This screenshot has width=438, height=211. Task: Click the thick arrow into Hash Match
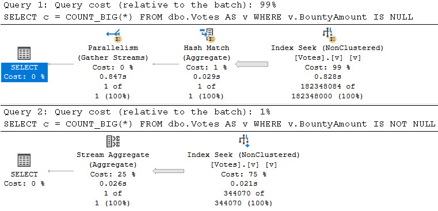252,64
